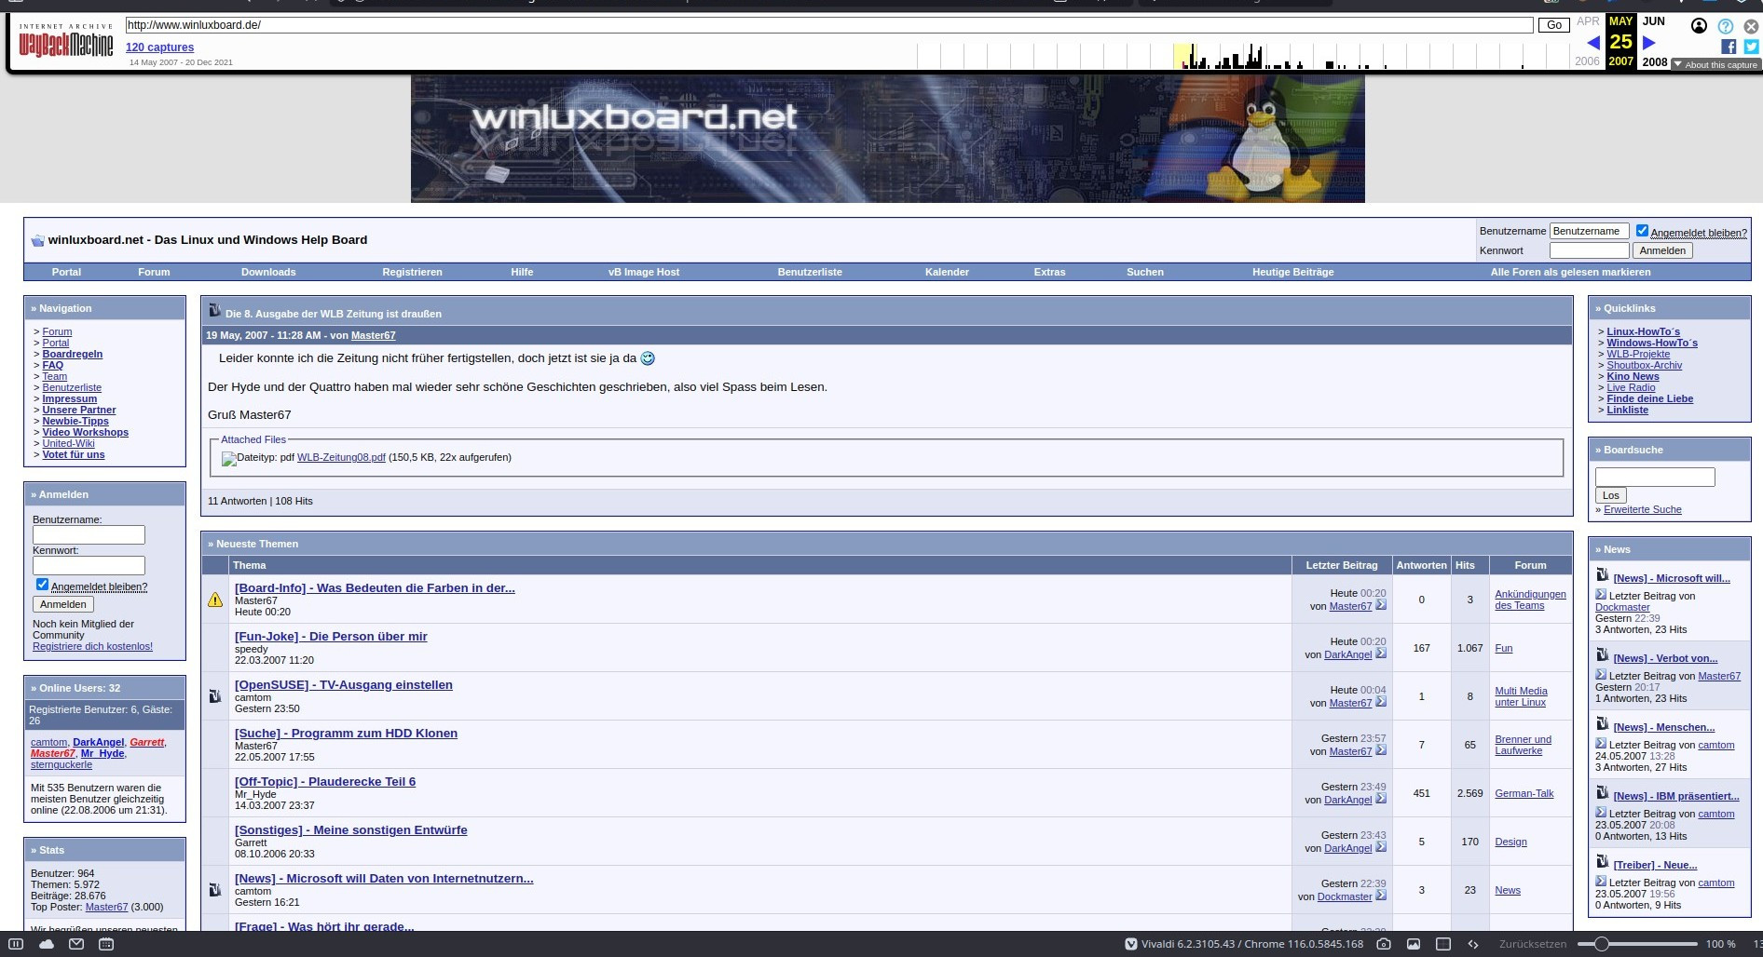Click the post icon beside WLB Zeitung announcement
1763x957 pixels.
click(214, 311)
